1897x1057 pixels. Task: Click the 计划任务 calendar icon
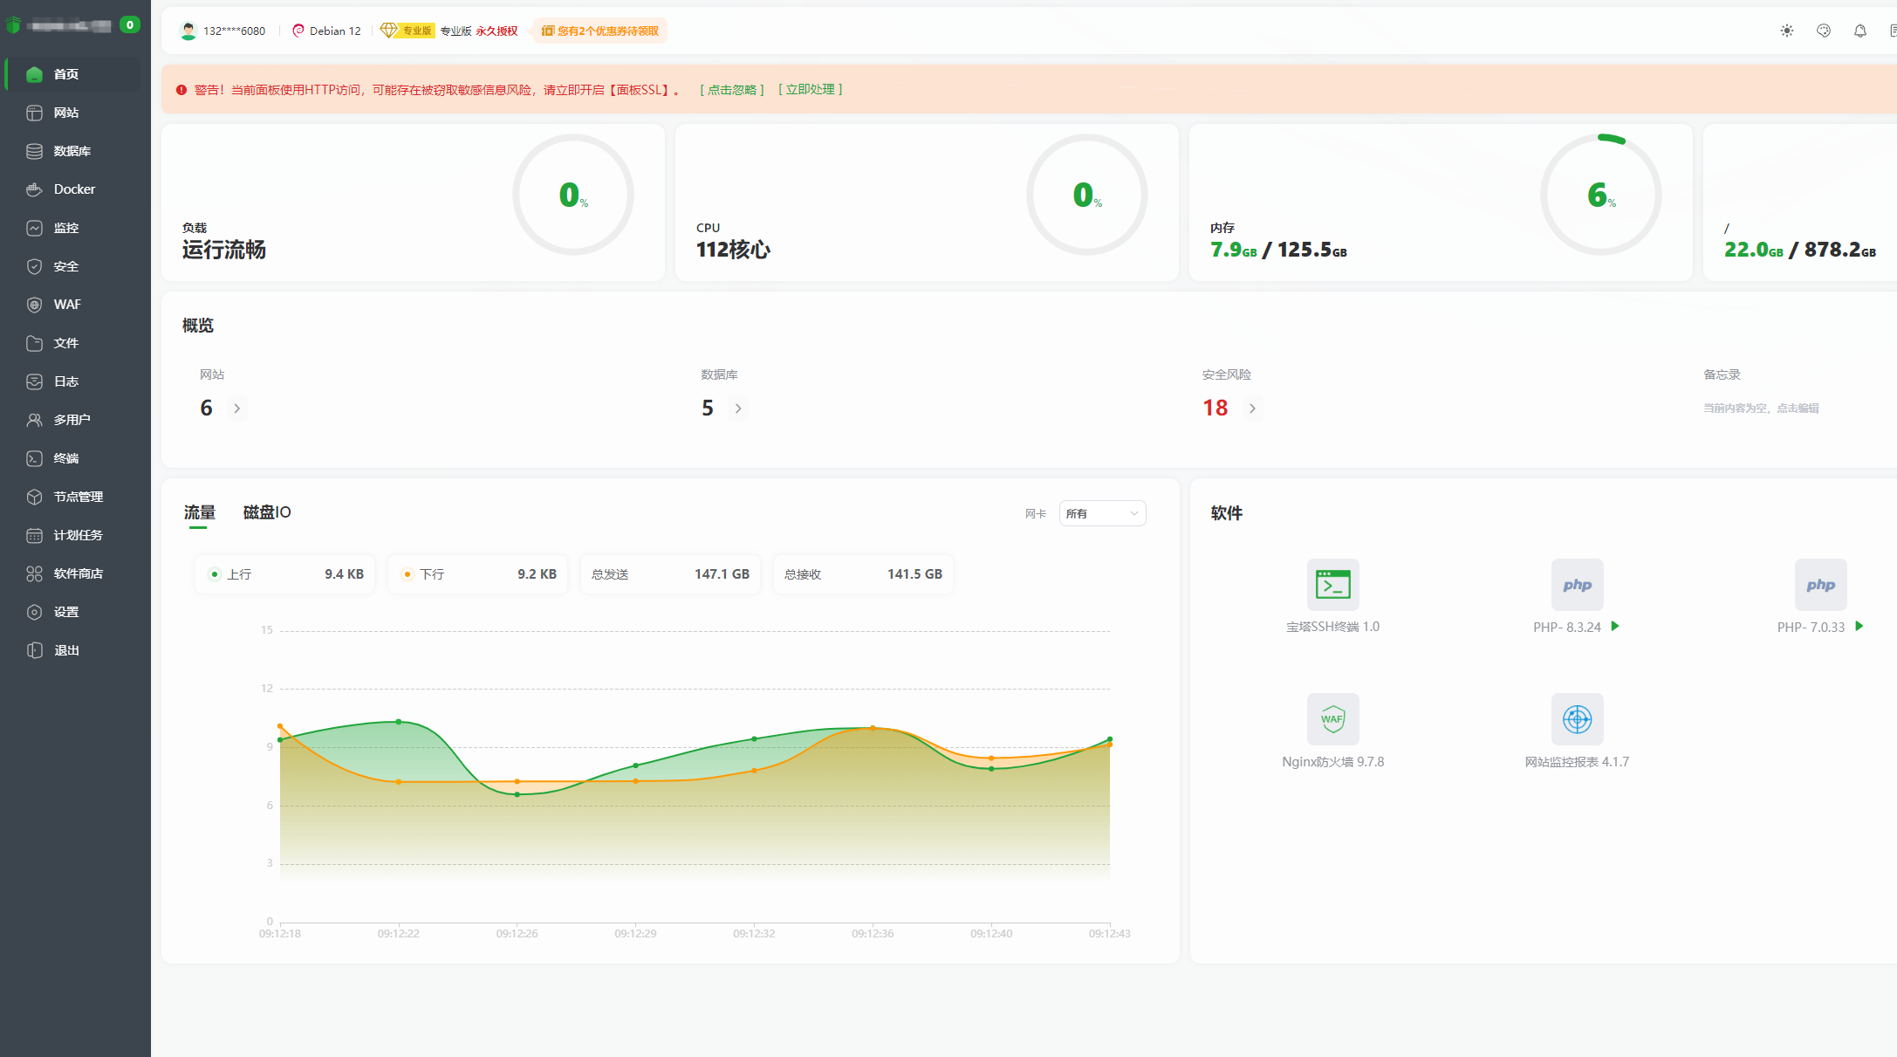click(x=34, y=535)
